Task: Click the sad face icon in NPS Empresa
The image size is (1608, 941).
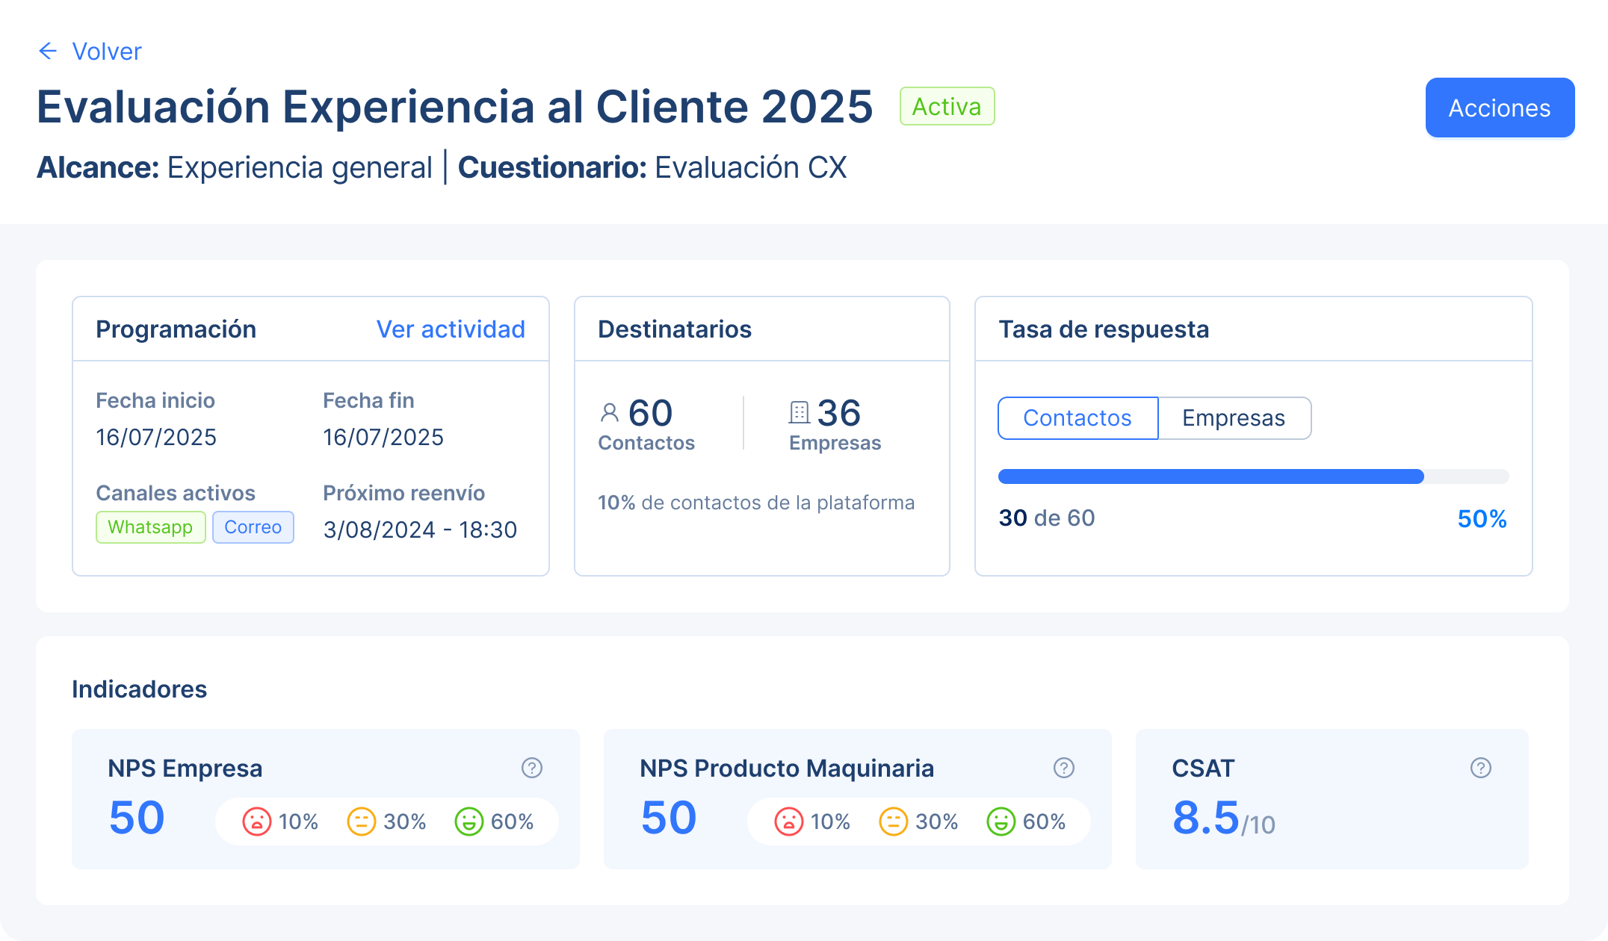Action: pos(256,822)
